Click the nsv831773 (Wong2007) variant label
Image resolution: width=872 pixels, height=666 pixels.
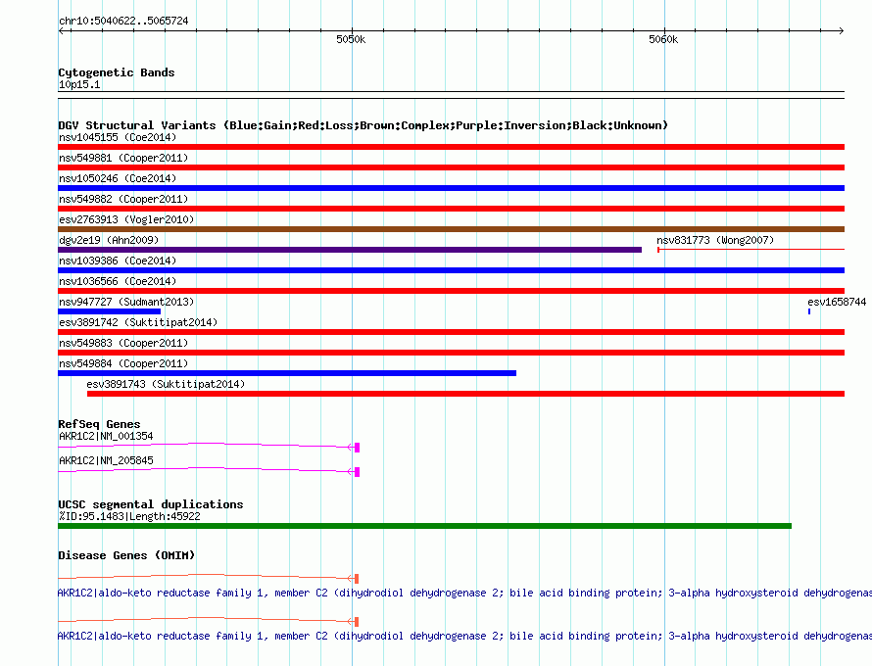715,240
